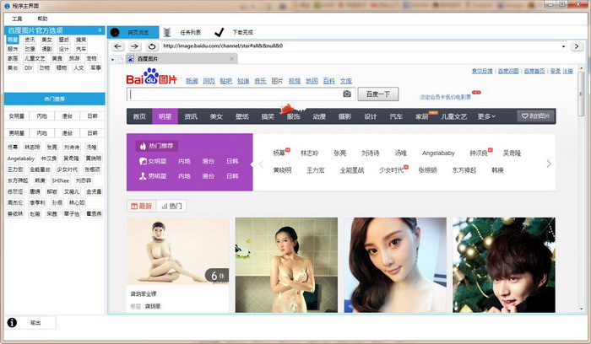Close the 百度图片 browser tab
Image resolution: width=591 pixels, height=344 pixels.
[232, 59]
